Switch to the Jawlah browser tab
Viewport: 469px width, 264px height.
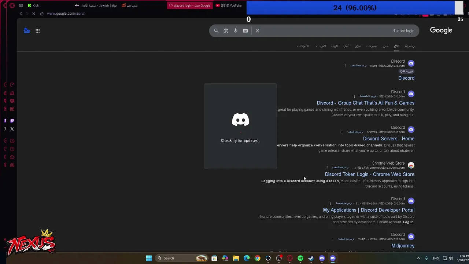(x=96, y=5)
